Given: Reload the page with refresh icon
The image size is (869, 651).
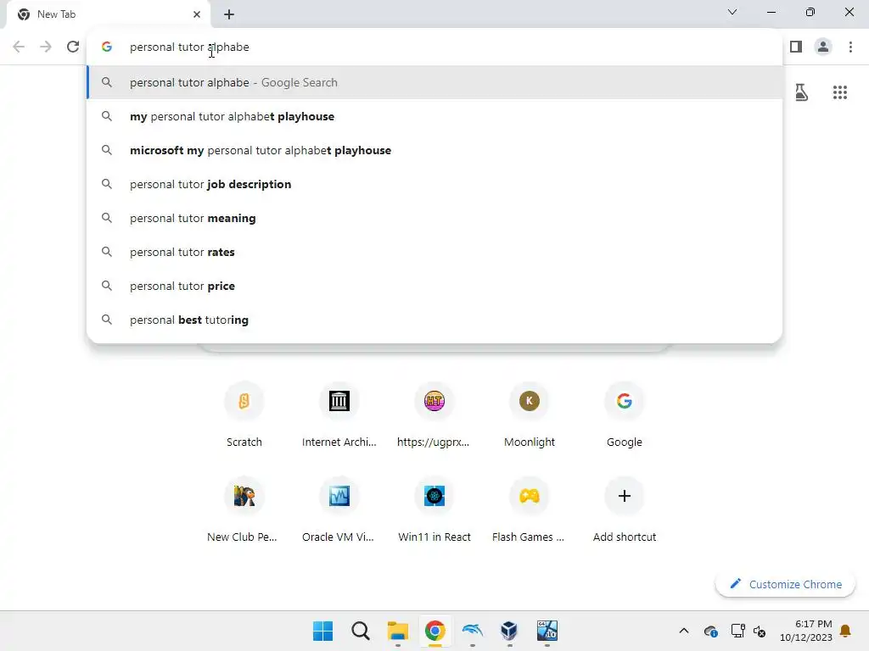Looking at the screenshot, I should (73, 47).
